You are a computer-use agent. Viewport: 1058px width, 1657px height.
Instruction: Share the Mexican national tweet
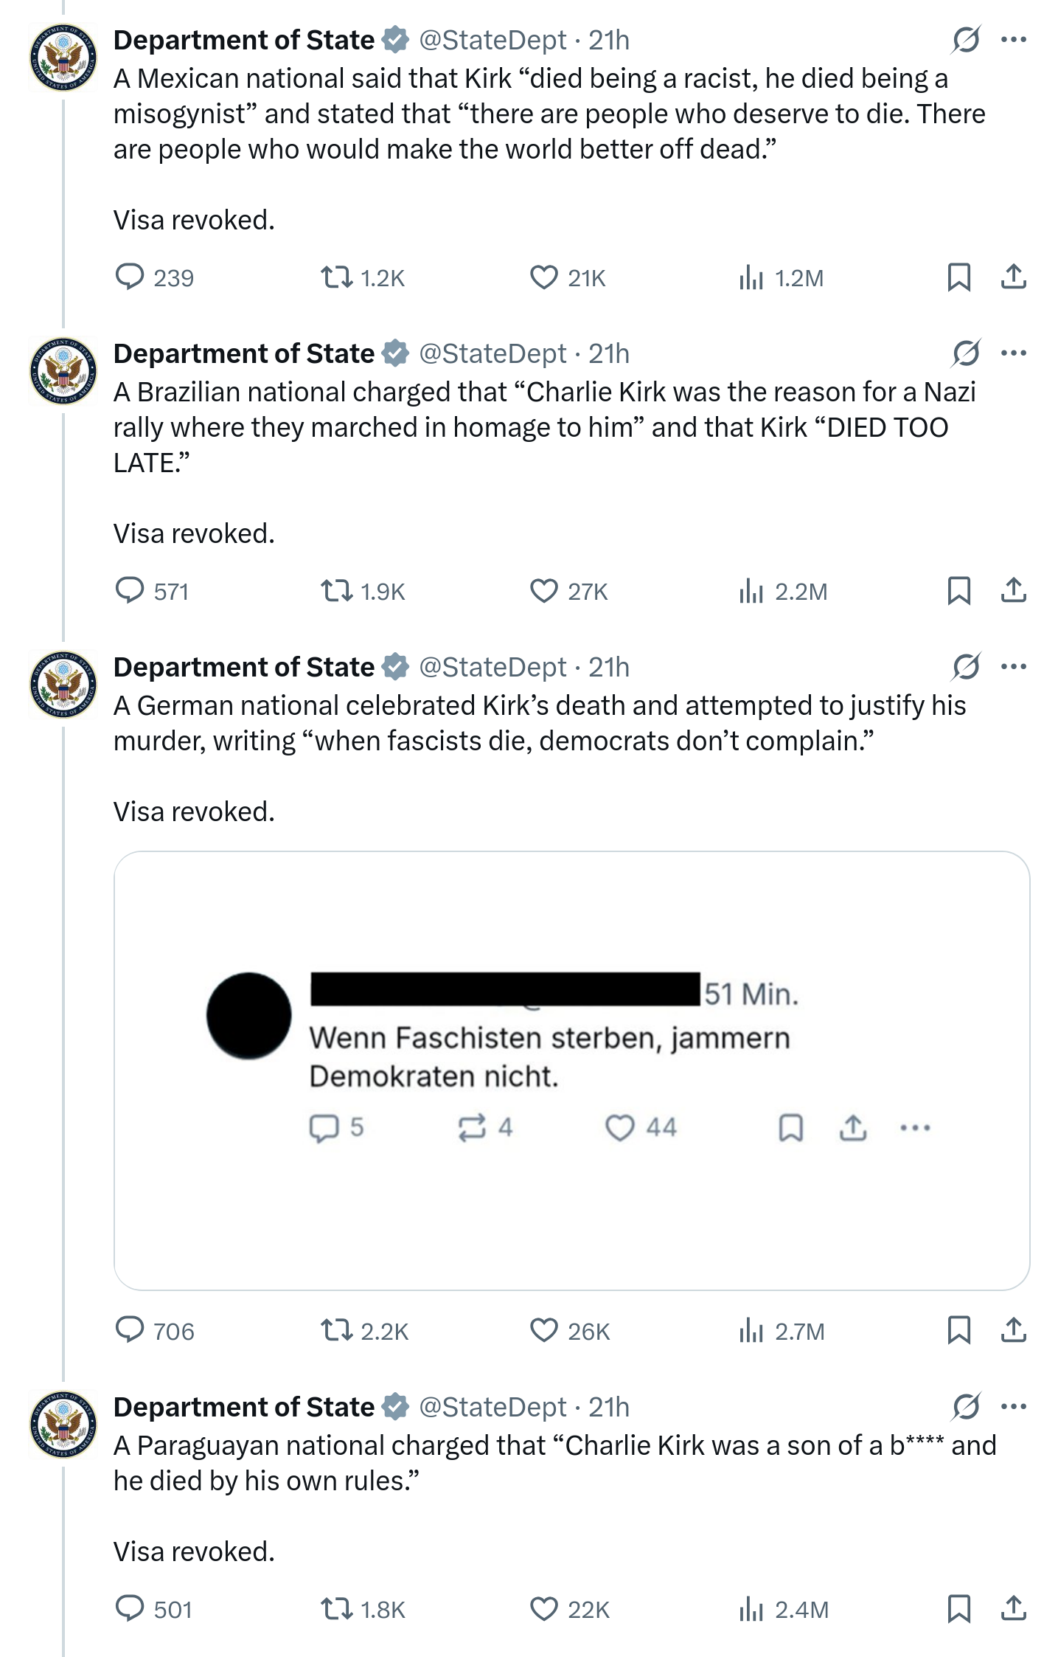(1014, 277)
